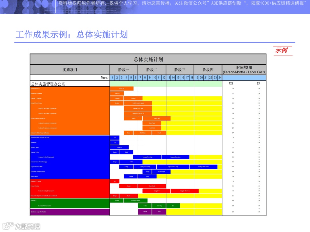
Task: Click the 阶段二 phase header
Action: 152,70
